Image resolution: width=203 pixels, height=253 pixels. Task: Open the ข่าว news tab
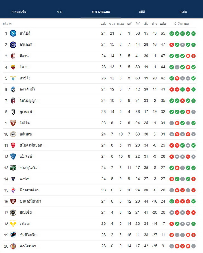click(x=60, y=12)
